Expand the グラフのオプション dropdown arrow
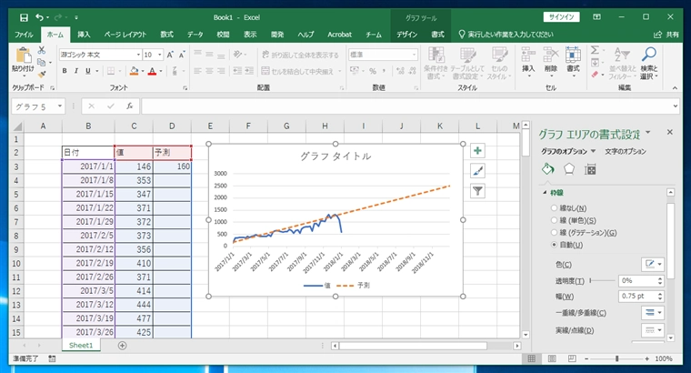This screenshot has width=691, height=373. (593, 151)
